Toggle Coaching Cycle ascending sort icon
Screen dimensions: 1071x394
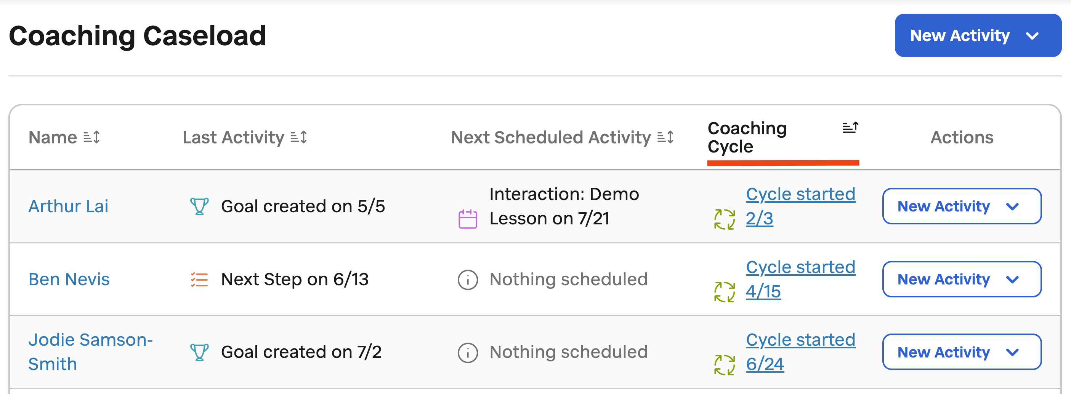tap(850, 127)
